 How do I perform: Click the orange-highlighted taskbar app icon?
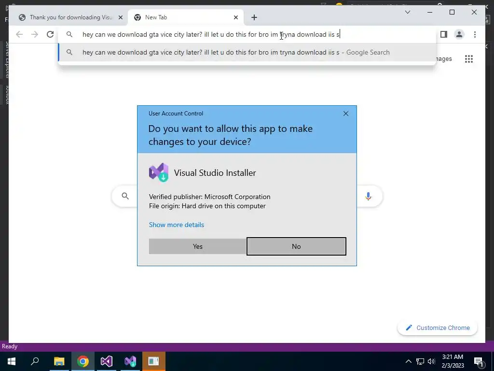pos(154,361)
